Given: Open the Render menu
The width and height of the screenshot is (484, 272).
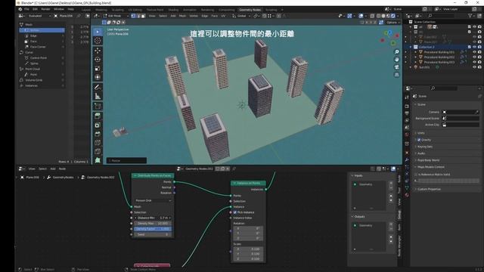Looking at the screenshot, I should pos(45,9).
